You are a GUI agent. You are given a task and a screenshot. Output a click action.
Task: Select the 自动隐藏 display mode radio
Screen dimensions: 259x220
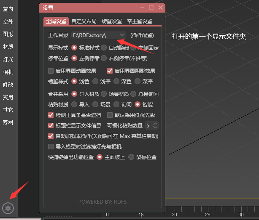(104, 48)
